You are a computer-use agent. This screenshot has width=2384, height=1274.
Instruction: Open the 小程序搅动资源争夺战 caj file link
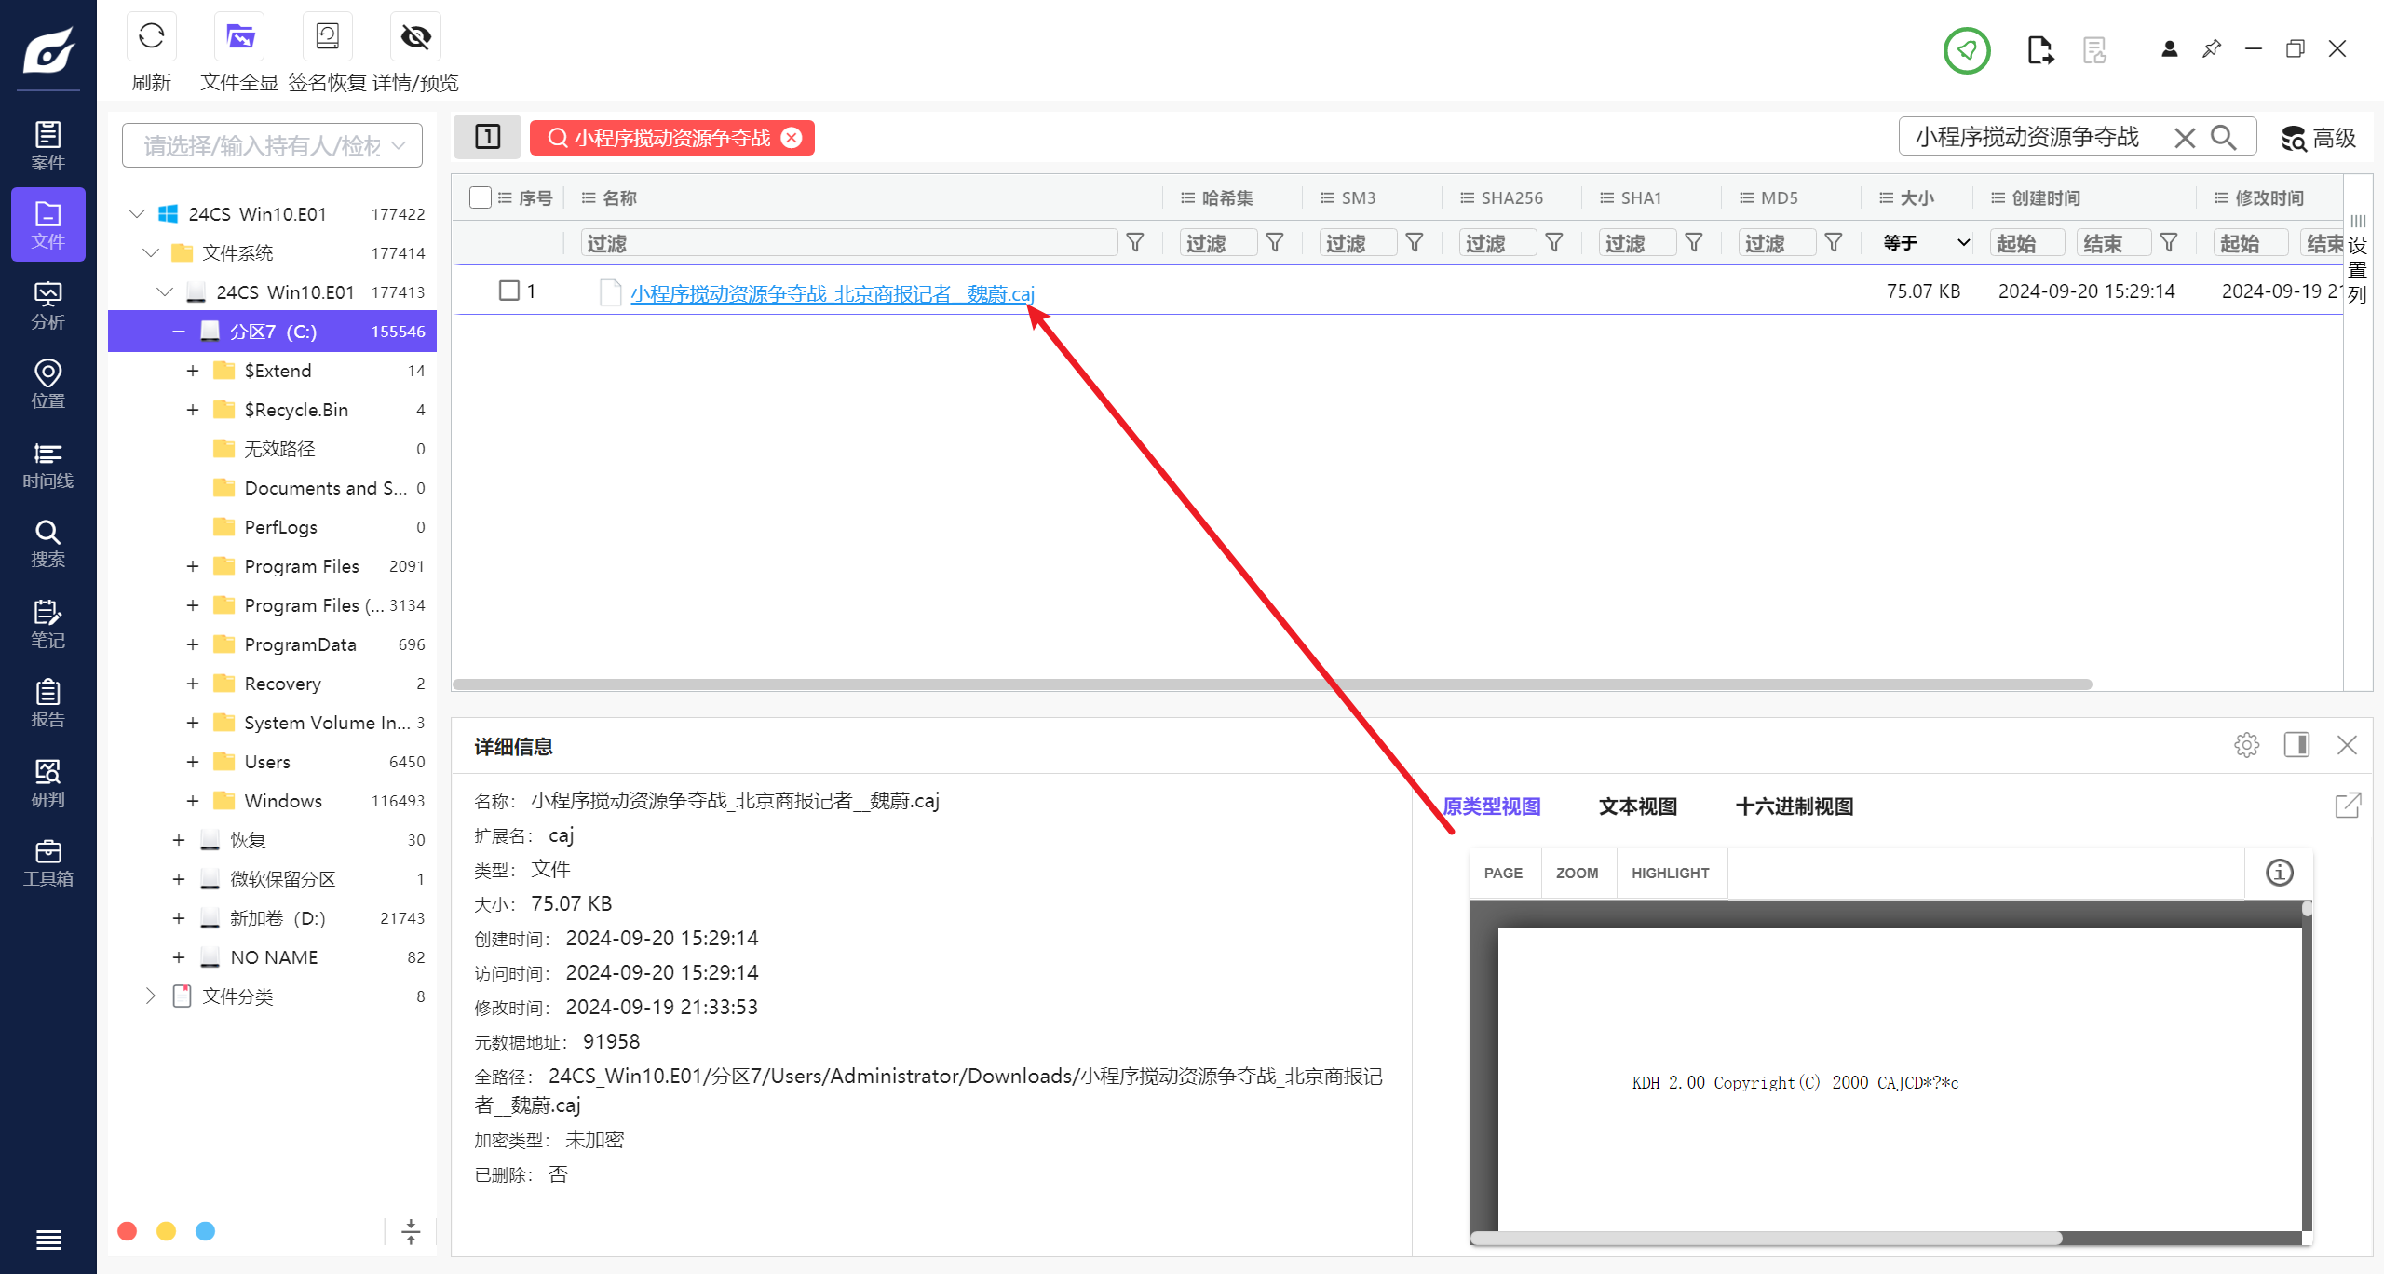(x=832, y=294)
